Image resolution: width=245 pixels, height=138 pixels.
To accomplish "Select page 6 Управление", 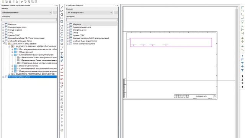I will click(x=38, y=63).
